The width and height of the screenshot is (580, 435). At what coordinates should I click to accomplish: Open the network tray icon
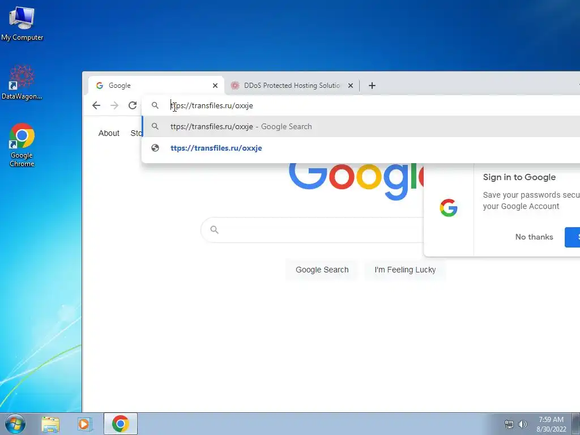click(x=509, y=424)
